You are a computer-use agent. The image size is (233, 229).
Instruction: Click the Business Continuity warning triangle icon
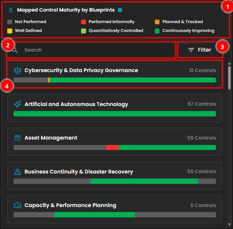(17, 172)
